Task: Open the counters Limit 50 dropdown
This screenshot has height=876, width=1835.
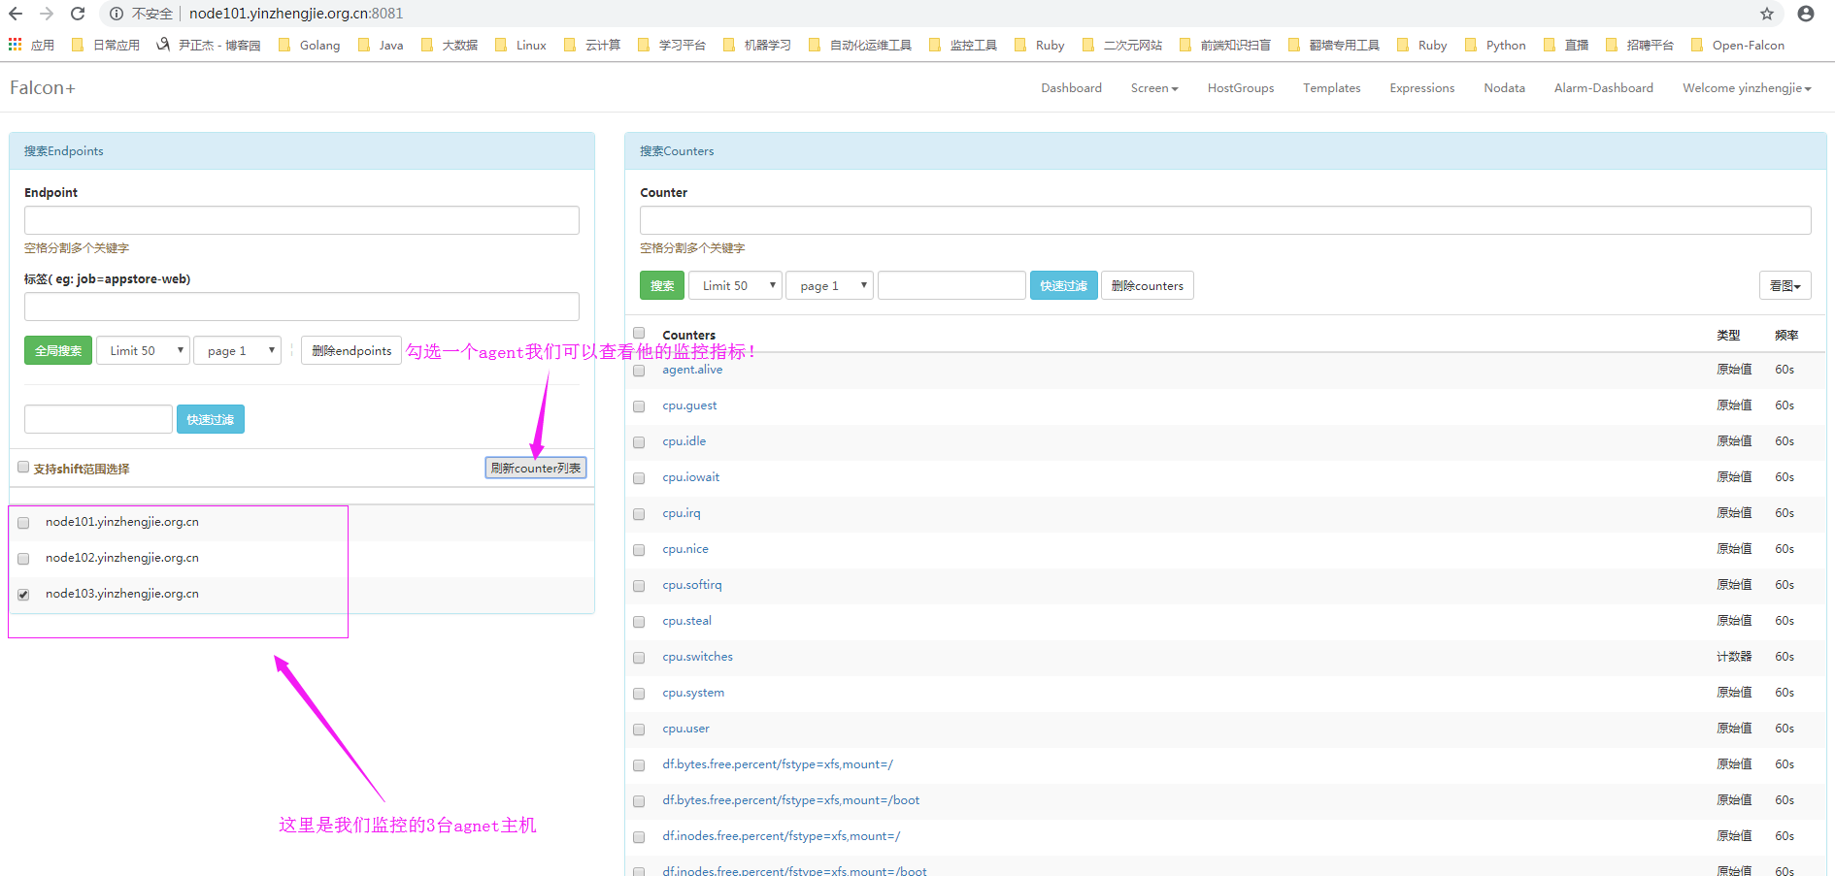Action: [735, 285]
